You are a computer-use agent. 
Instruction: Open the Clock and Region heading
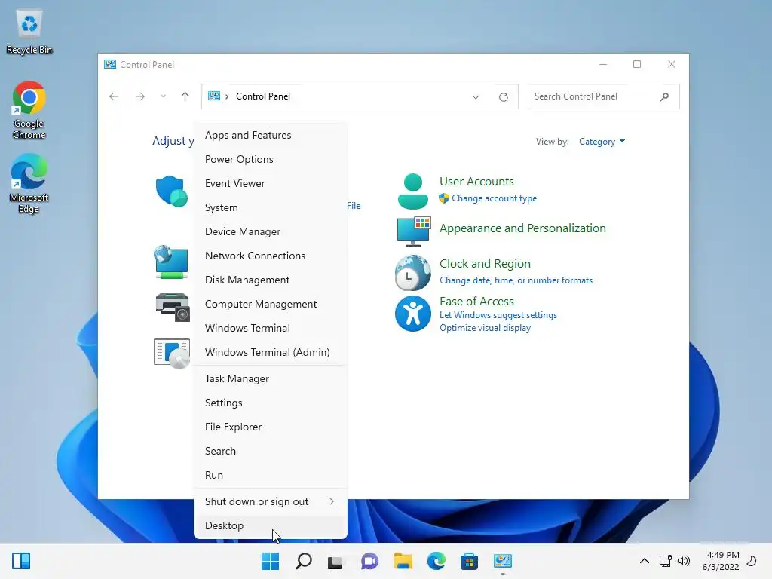coord(485,264)
